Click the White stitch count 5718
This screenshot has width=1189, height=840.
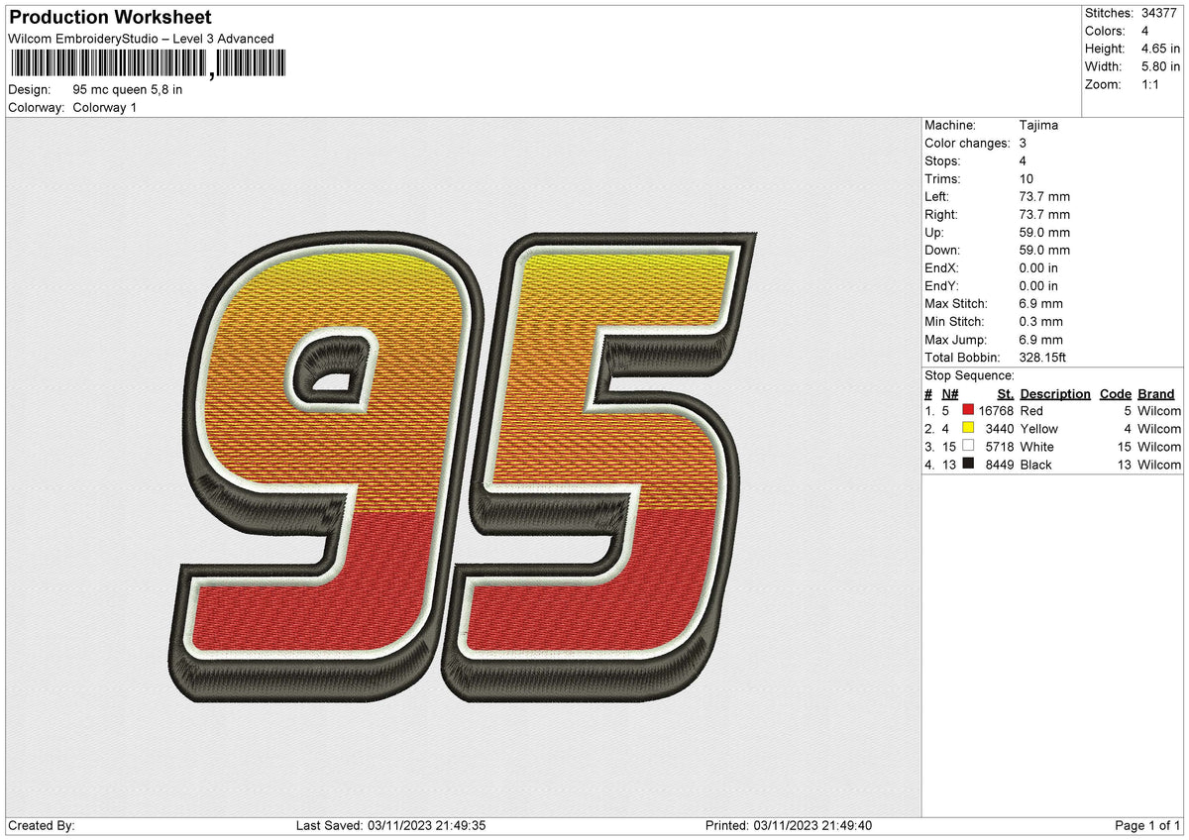click(x=999, y=446)
